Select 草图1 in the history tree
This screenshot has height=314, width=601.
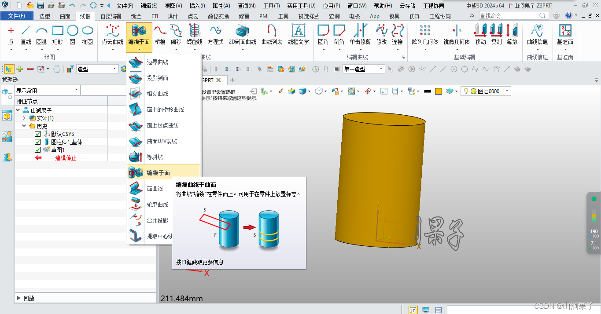click(58, 150)
